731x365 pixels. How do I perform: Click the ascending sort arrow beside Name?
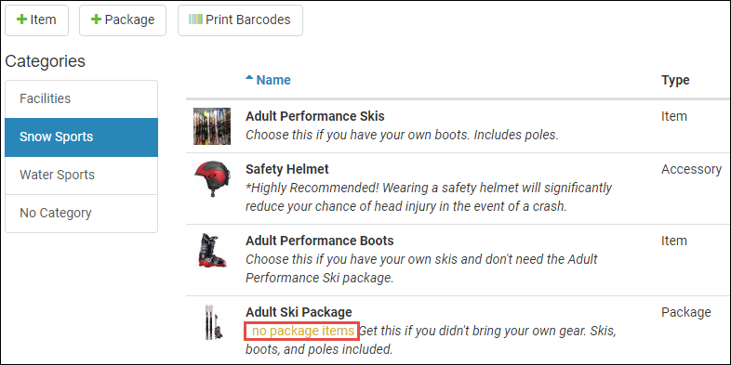pos(249,78)
